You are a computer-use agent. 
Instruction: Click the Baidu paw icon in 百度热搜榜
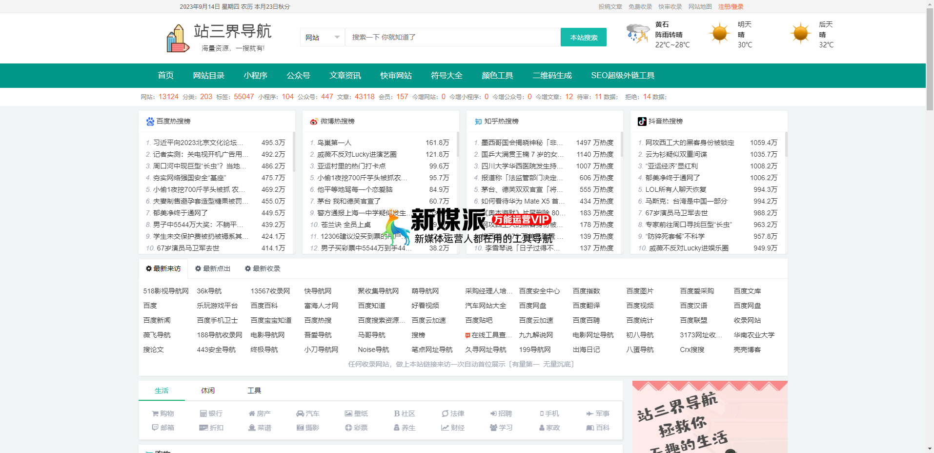tap(150, 122)
